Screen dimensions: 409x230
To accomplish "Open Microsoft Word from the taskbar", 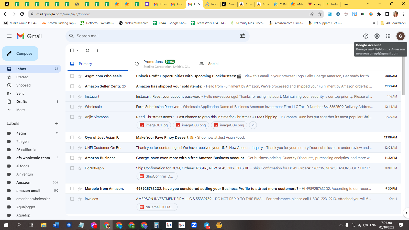I will click(56, 225).
